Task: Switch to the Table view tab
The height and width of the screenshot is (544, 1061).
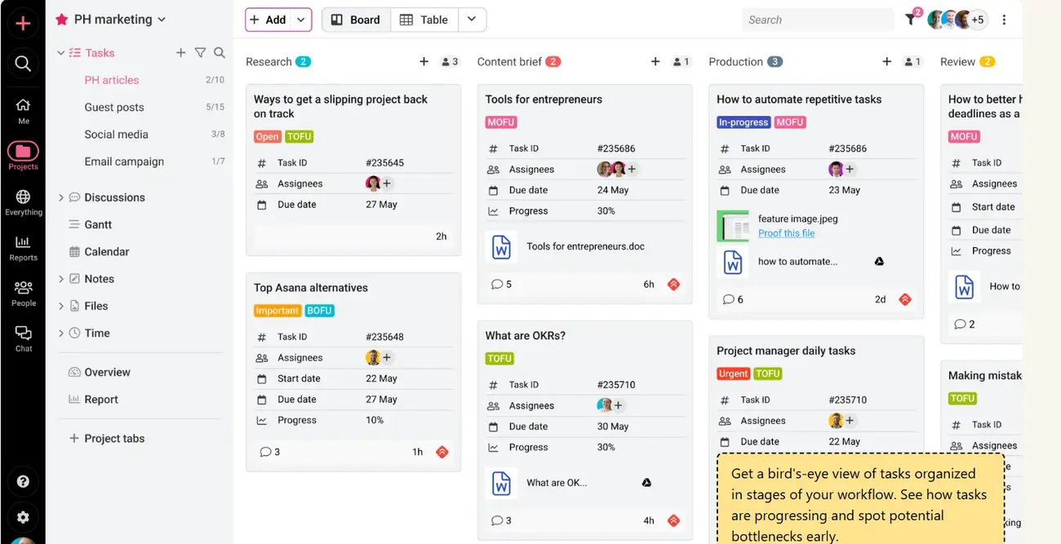Action: point(424,20)
